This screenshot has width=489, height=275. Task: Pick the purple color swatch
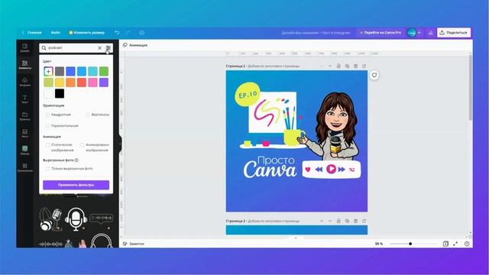(104, 82)
